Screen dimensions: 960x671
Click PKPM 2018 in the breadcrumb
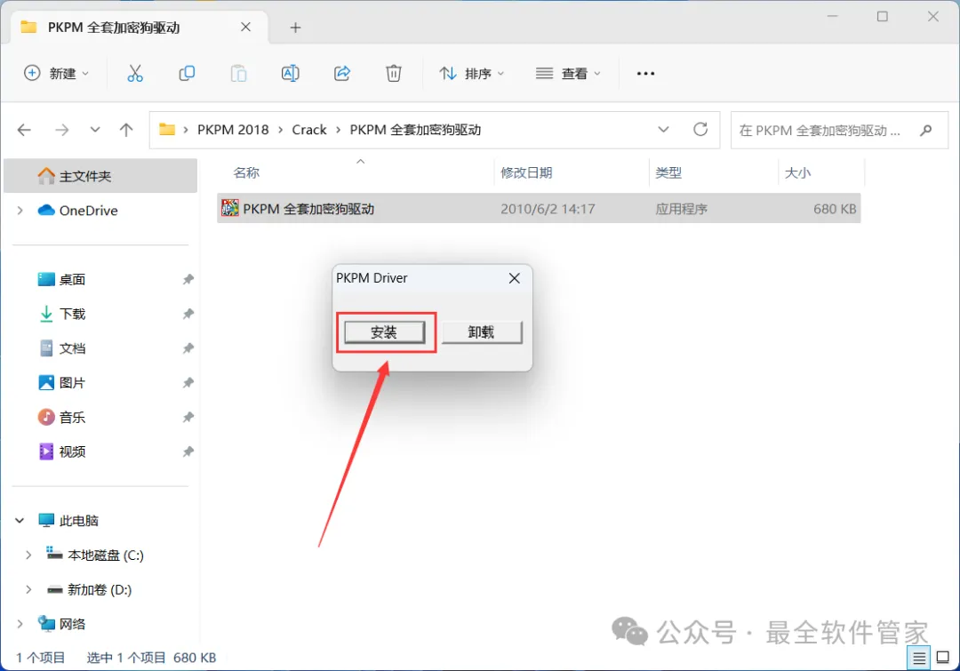click(233, 130)
